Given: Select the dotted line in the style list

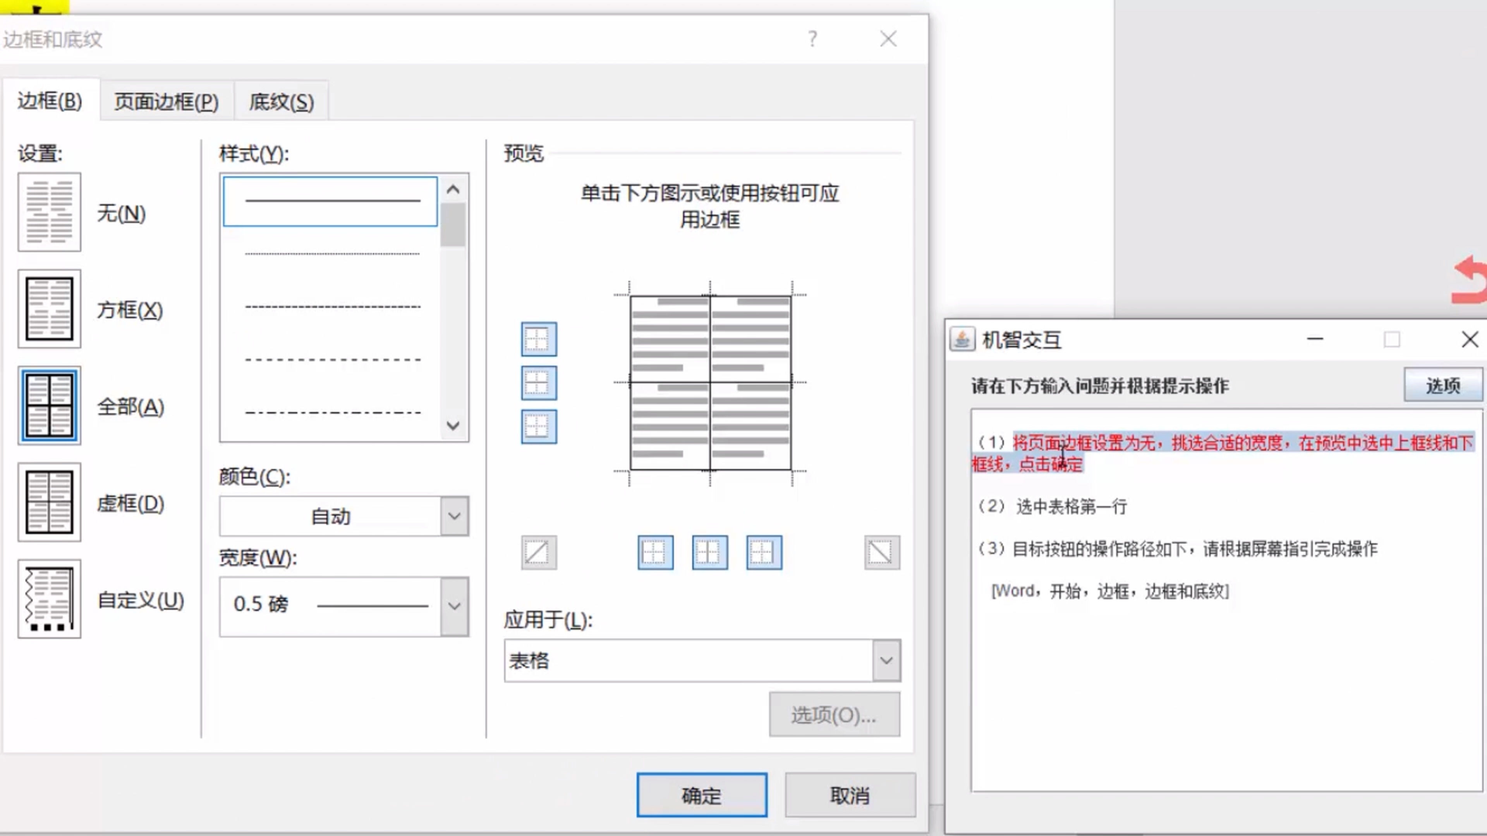Looking at the screenshot, I should pos(332,254).
